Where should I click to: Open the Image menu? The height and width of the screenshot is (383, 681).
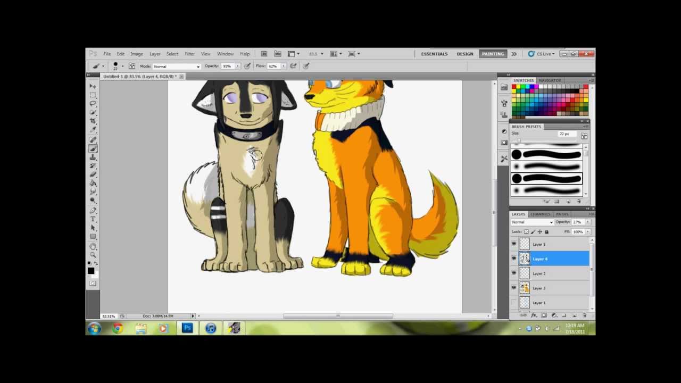137,54
